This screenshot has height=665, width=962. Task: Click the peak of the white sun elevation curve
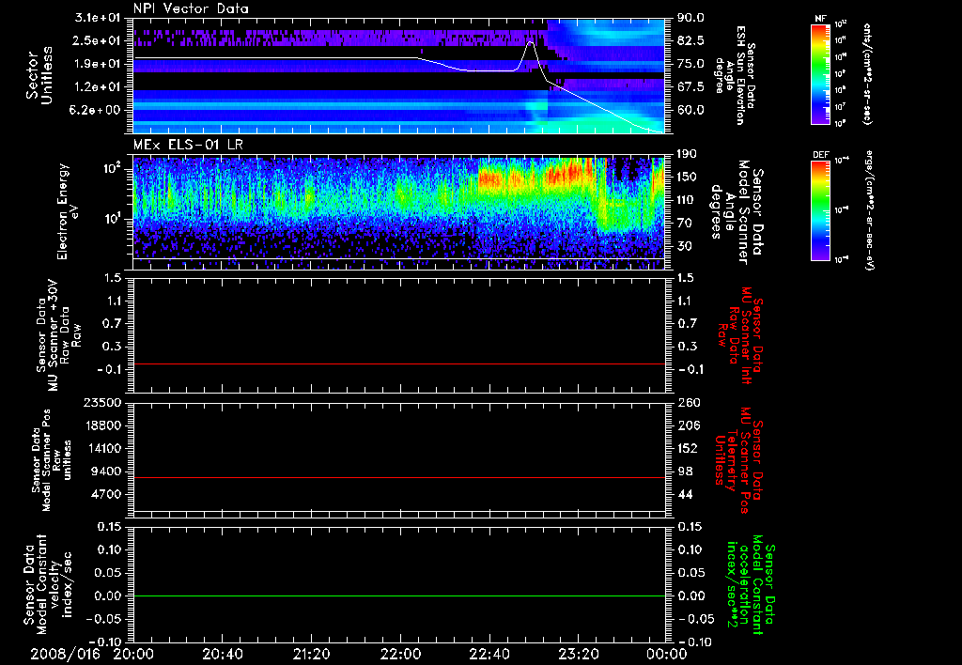[532, 42]
